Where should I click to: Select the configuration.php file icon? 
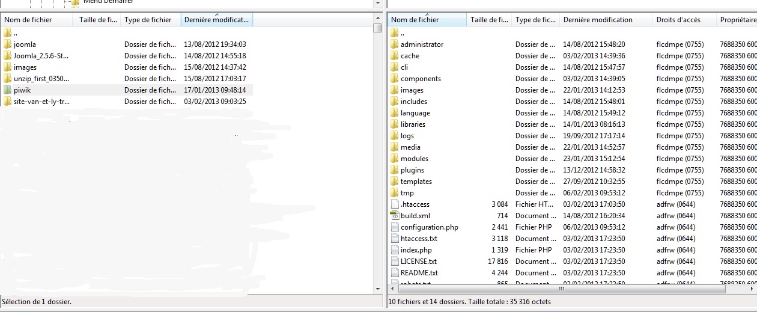pyautogui.click(x=394, y=227)
